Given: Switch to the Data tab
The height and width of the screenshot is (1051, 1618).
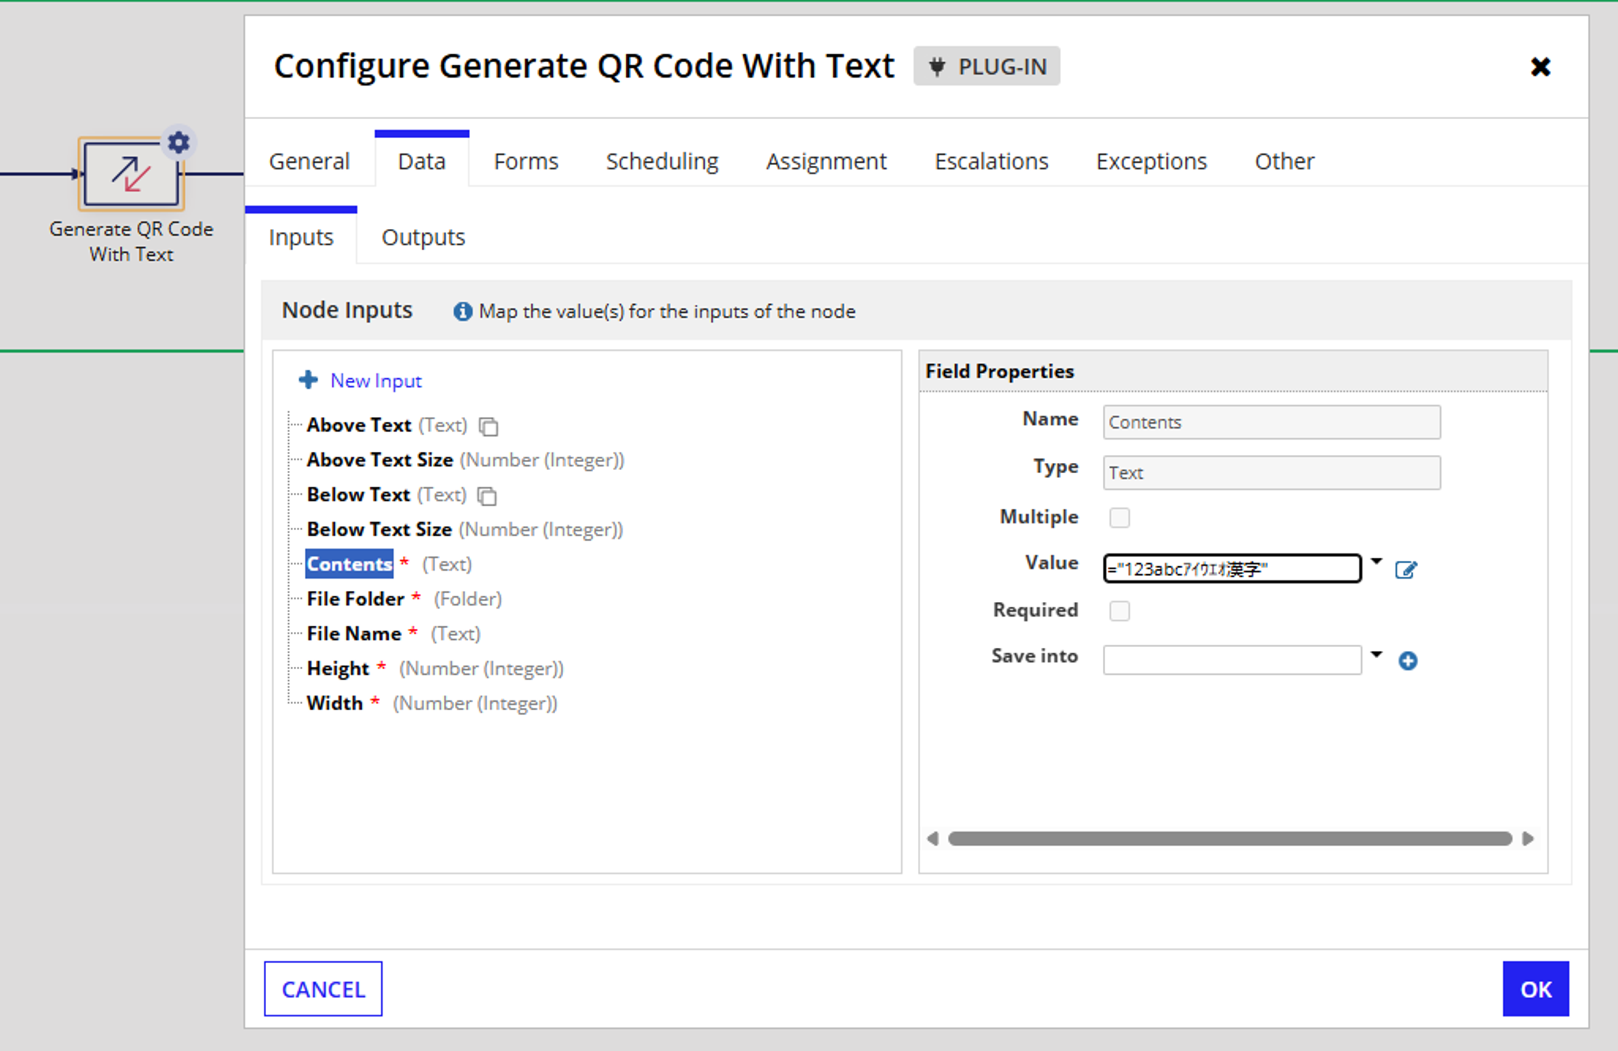Looking at the screenshot, I should coord(421,161).
